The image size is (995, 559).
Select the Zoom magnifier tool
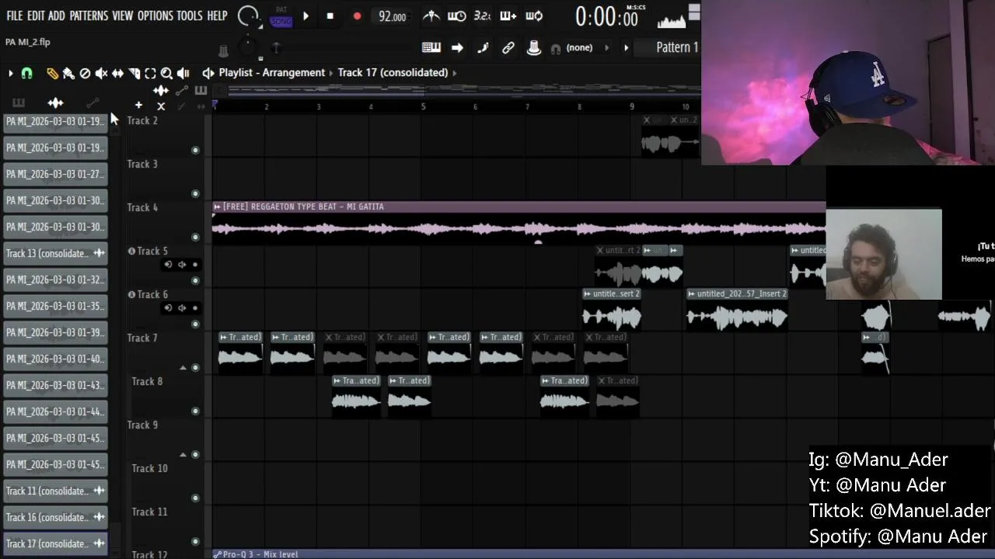pyautogui.click(x=166, y=73)
